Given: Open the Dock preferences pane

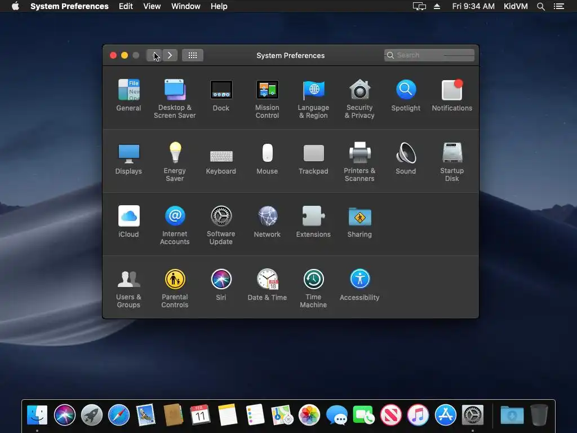Looking at the screenshot, I should click(221, 95).
